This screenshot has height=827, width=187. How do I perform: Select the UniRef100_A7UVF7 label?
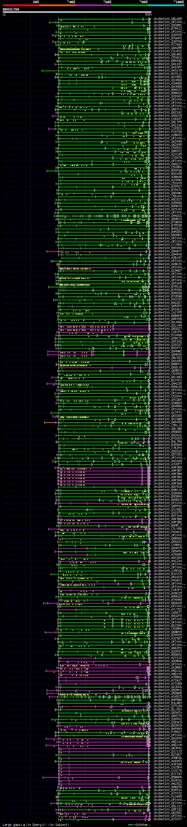point(168,464)
